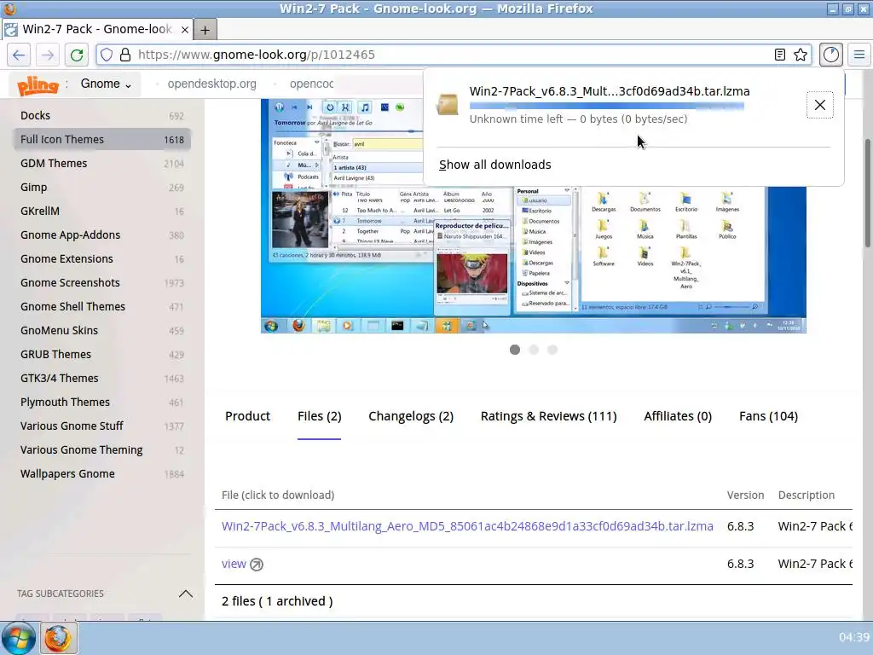873x655 pixels.
Task: Reload the page with the refresh icon
Action: 77,55
